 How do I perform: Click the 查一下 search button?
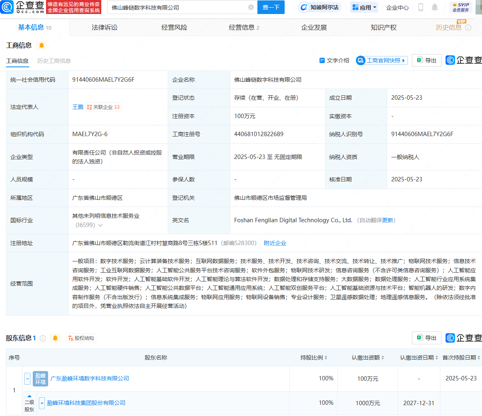271,7
